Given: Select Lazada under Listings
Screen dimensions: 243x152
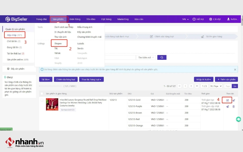Looking at the screenshot, I should click(81, 44).
